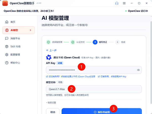Click the brain icon beside AI模型

pos(7,30)
